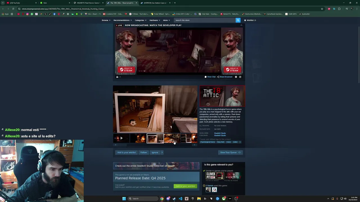Image resolution: width=360 pixels, height=202 pixels.
Task: Select the woman portrait screenshot thumbnail
Action: tap(138, 138)
